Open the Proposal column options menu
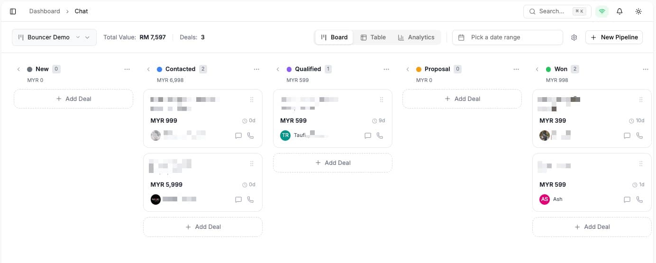 coord(516,69)
